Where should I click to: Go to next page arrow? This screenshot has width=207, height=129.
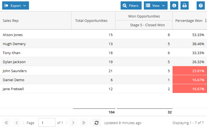[73, 123]
